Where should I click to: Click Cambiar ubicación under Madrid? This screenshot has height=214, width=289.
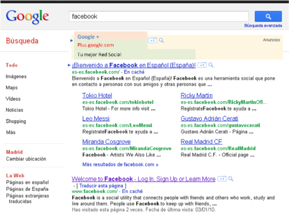click(x=26, y=159)
